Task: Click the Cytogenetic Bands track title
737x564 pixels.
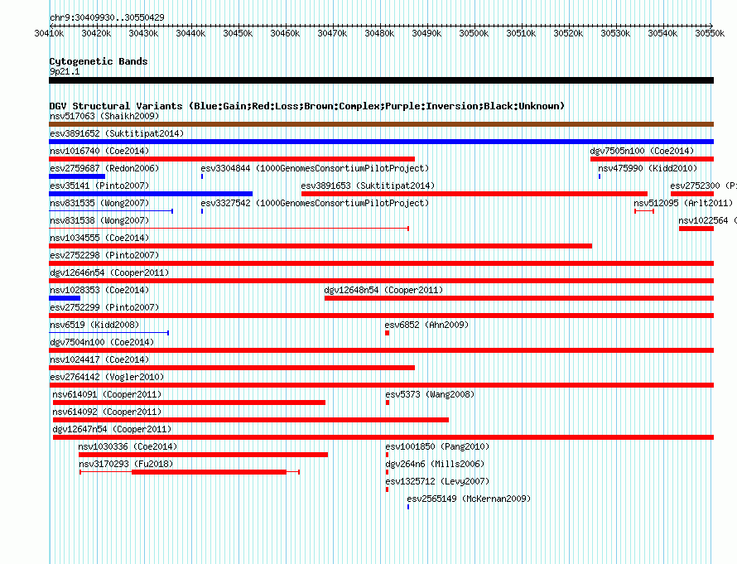Action: [99, 61]
